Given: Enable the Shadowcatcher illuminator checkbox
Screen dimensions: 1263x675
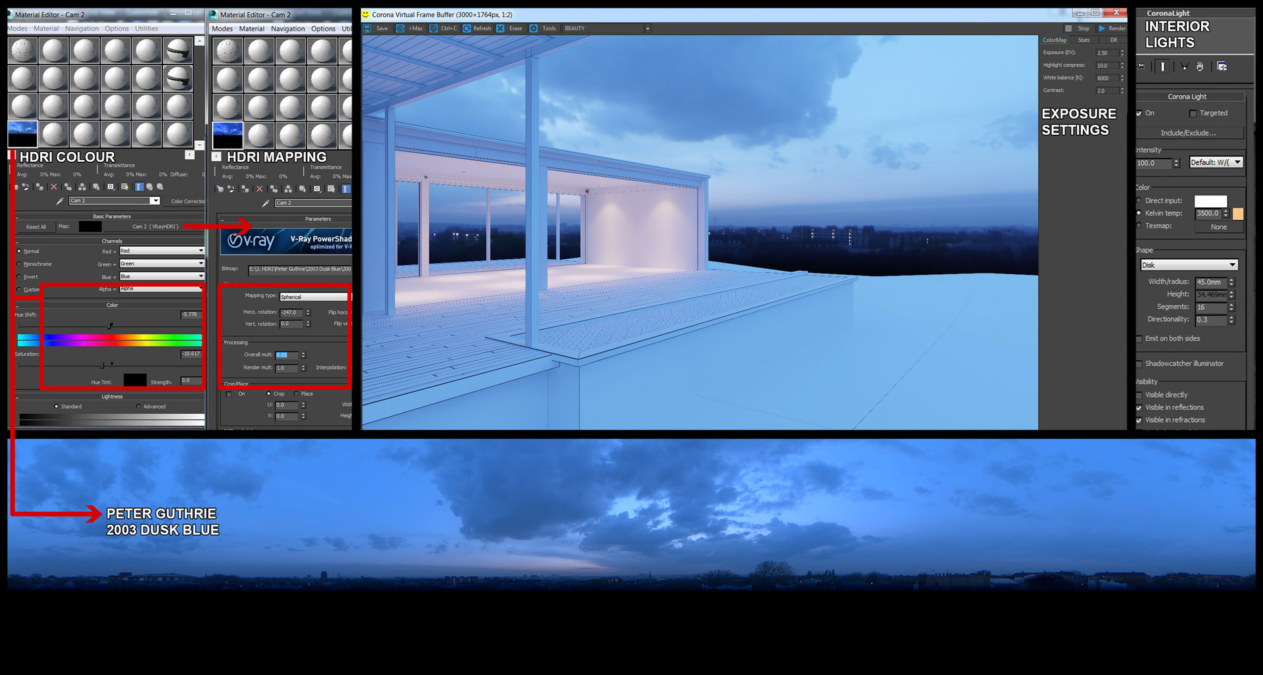Looking at the screenshot, I should (x=1139, y=364).
